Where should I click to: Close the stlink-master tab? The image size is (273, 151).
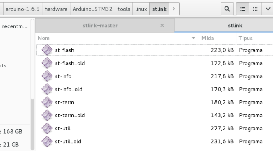pyautogui.click(x=162, y=26)
